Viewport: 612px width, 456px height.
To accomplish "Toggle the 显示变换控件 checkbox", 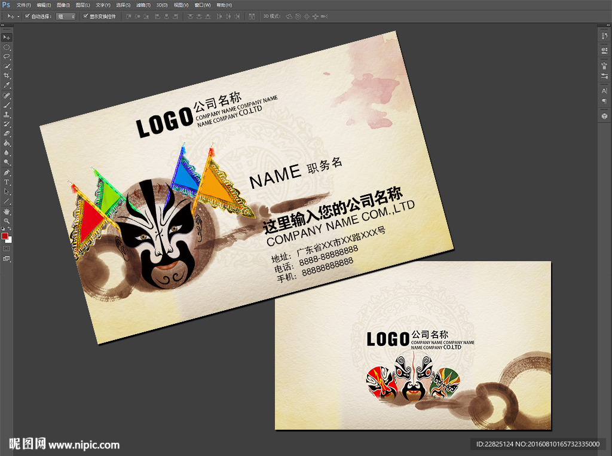I will pyautogui.click(x=85, y=16).
